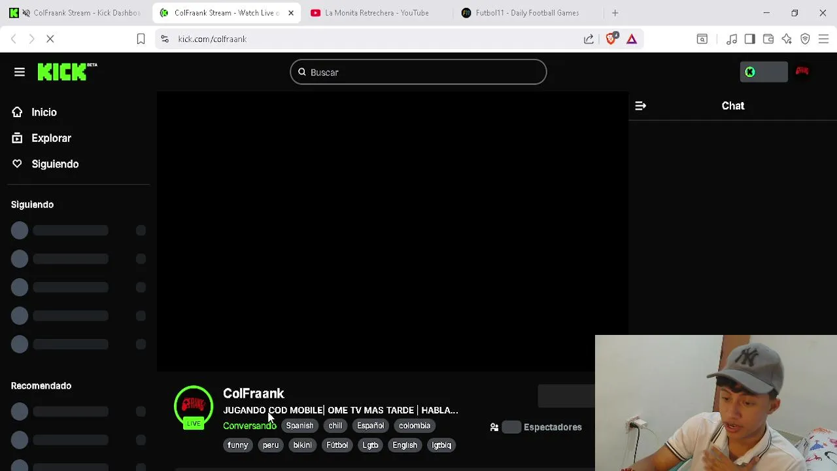837x471 pixels.
Task: Select the lgtbiq tag
Action: [441, 445]
